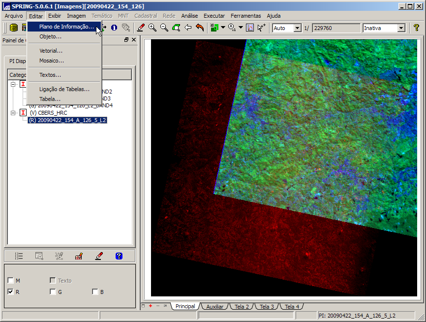Select the zoom in magnifier tool
This screenshot has width=426, height=322.
(x=152, y=28)
